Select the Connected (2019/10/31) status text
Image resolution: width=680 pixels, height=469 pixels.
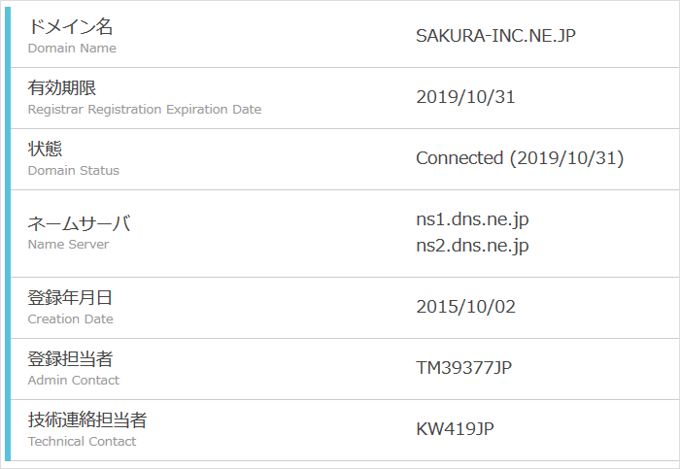point(520,158)
